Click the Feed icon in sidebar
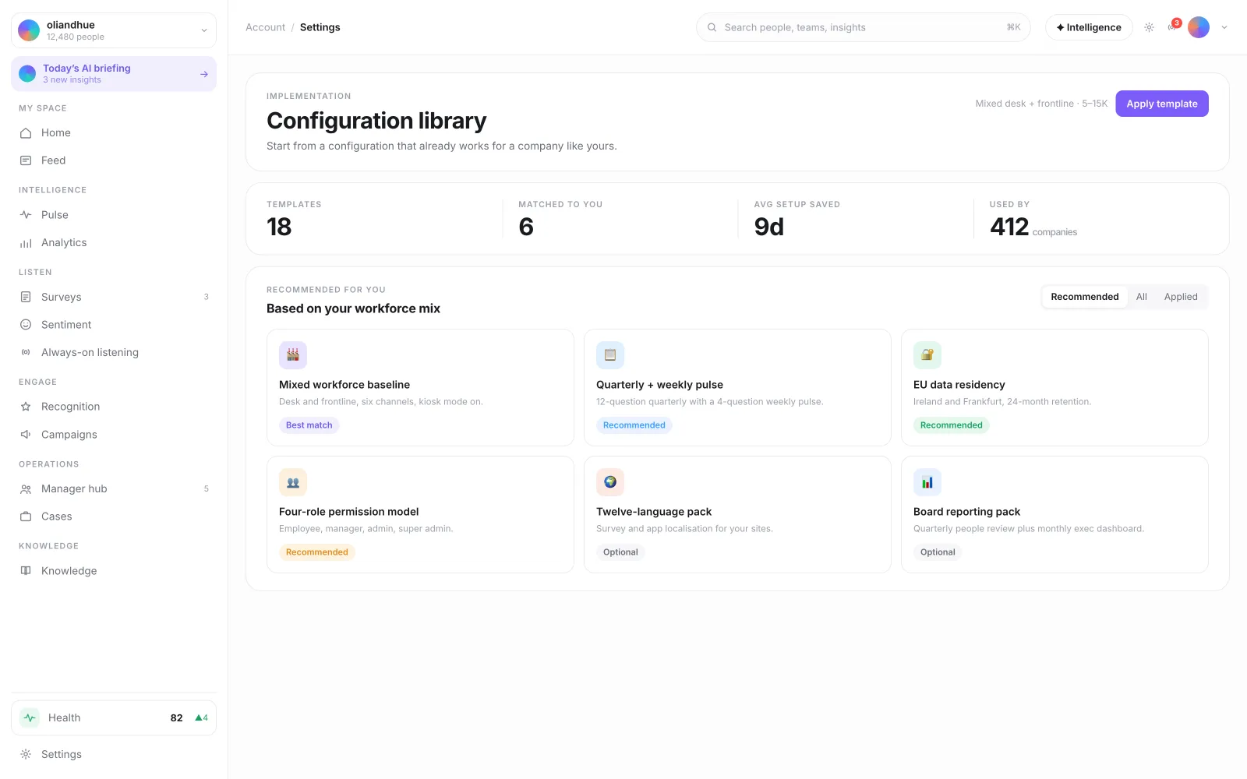Image resolution: width=1247 pixels, height=779 pixels. (26, 160)
